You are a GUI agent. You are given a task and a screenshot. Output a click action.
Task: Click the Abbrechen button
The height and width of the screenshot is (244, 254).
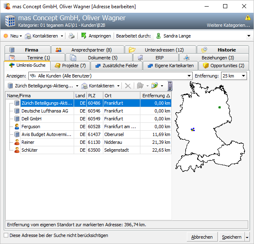coord(202,237)
